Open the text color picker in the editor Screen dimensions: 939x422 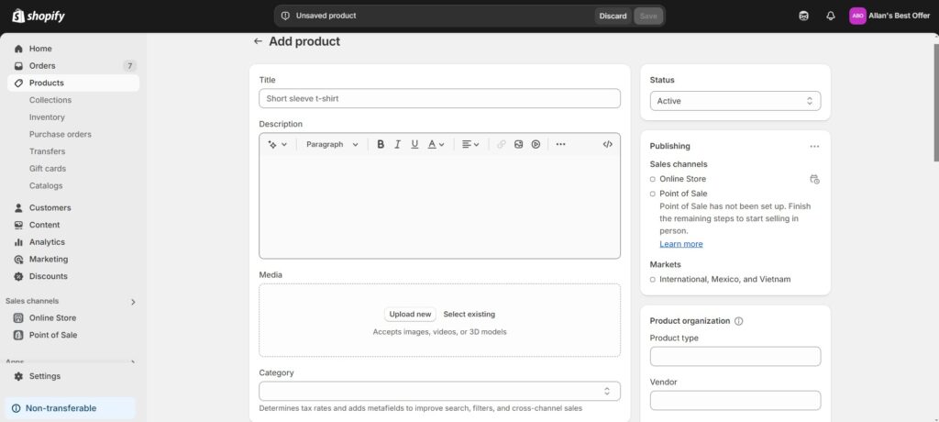pyautogui.click(x=436, y=144)
